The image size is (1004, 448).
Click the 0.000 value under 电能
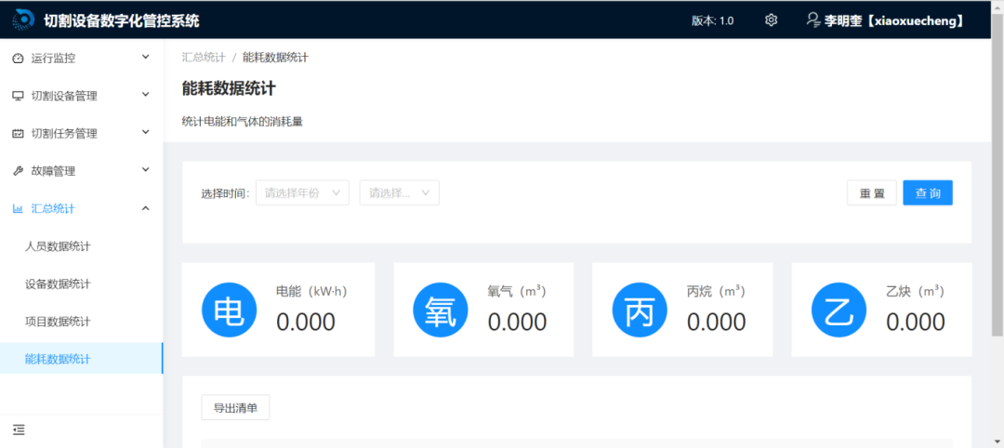point(306,322)
